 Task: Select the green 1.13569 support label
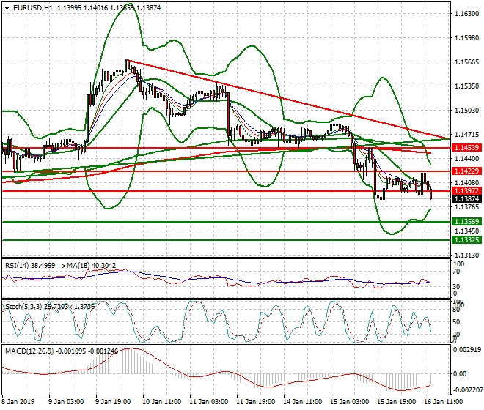466,221
